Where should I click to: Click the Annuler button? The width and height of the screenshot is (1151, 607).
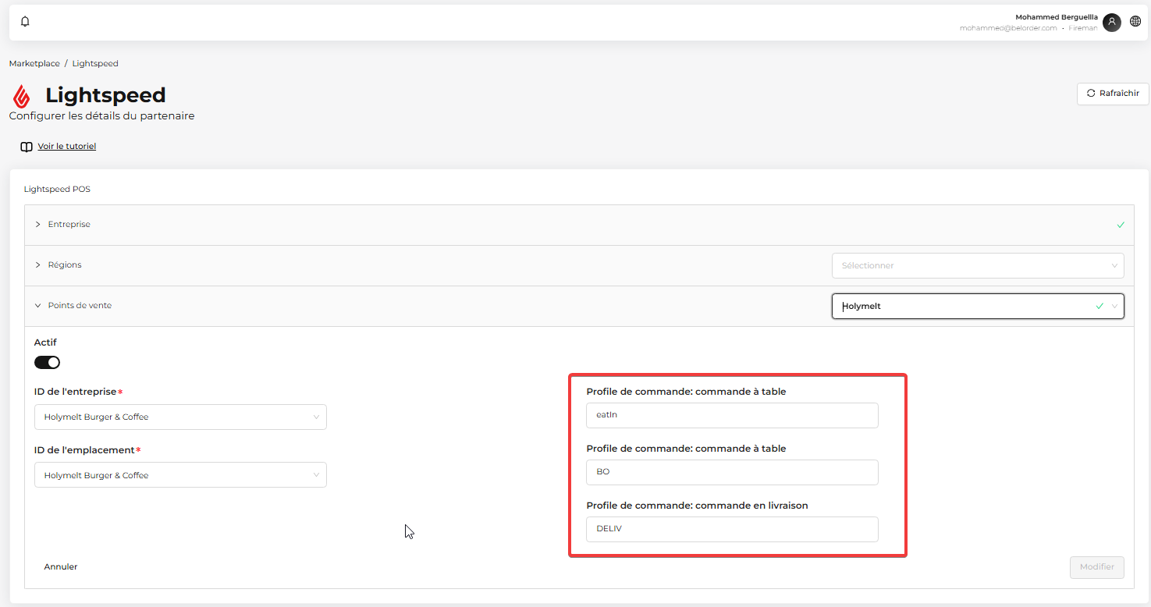tap(61, 566)
